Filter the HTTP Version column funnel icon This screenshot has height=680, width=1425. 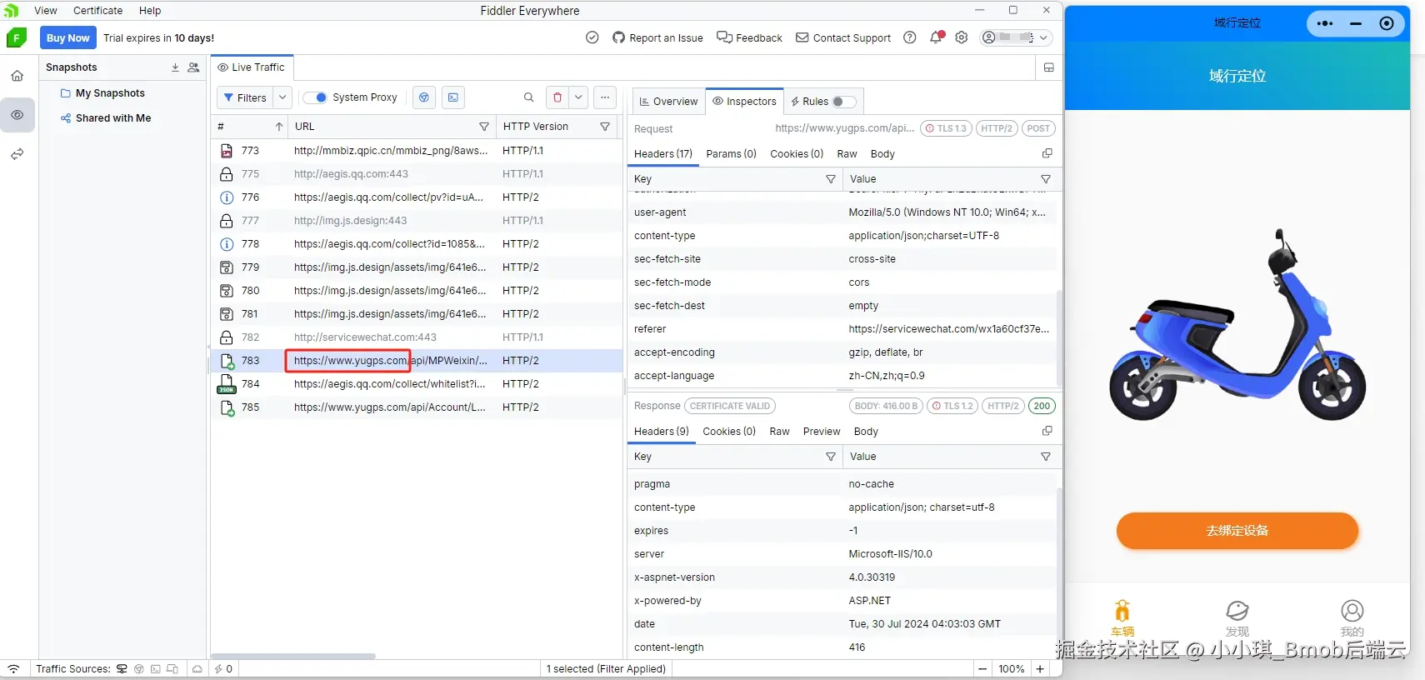(605, 127)
